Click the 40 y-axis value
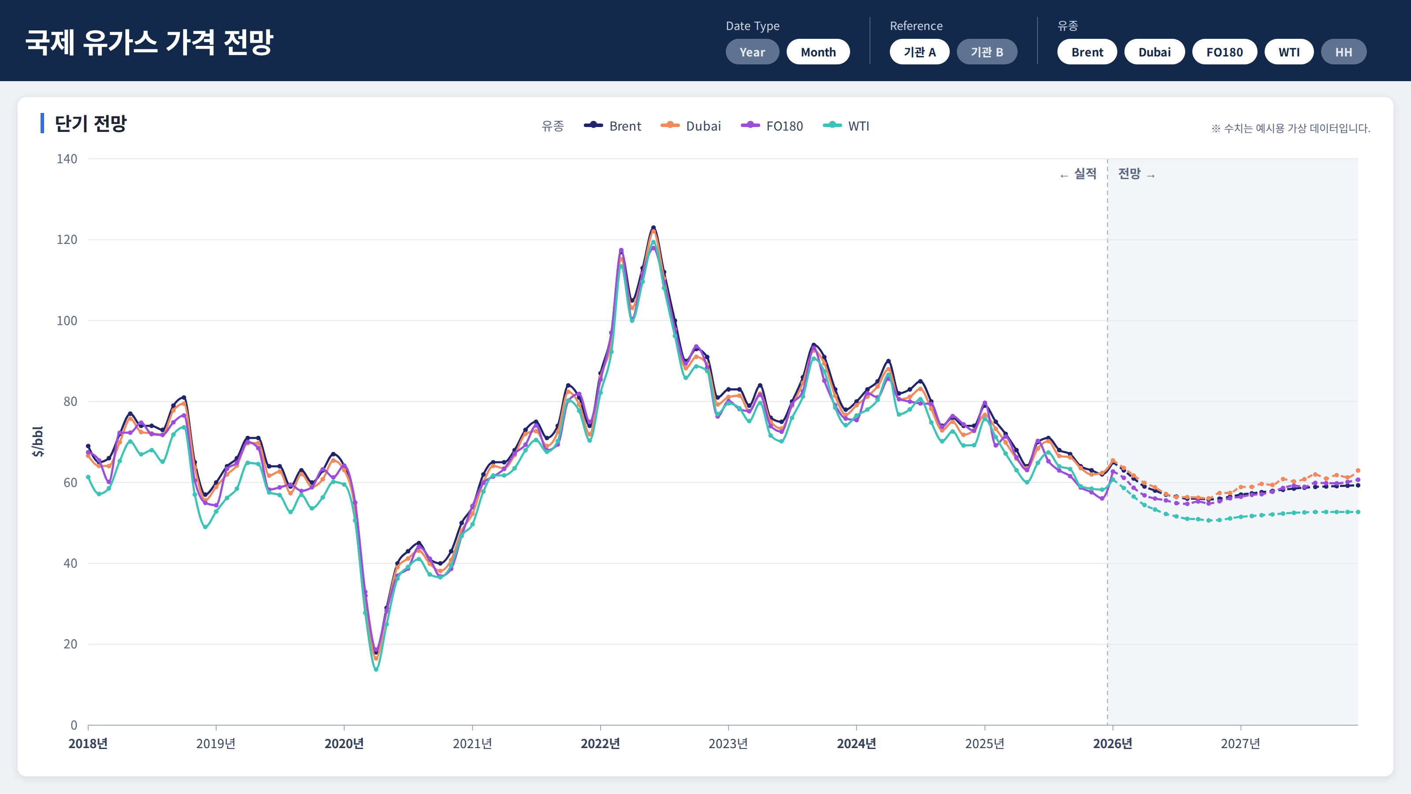This screenshot has width=1411, height=794. [x=70, y=563]
